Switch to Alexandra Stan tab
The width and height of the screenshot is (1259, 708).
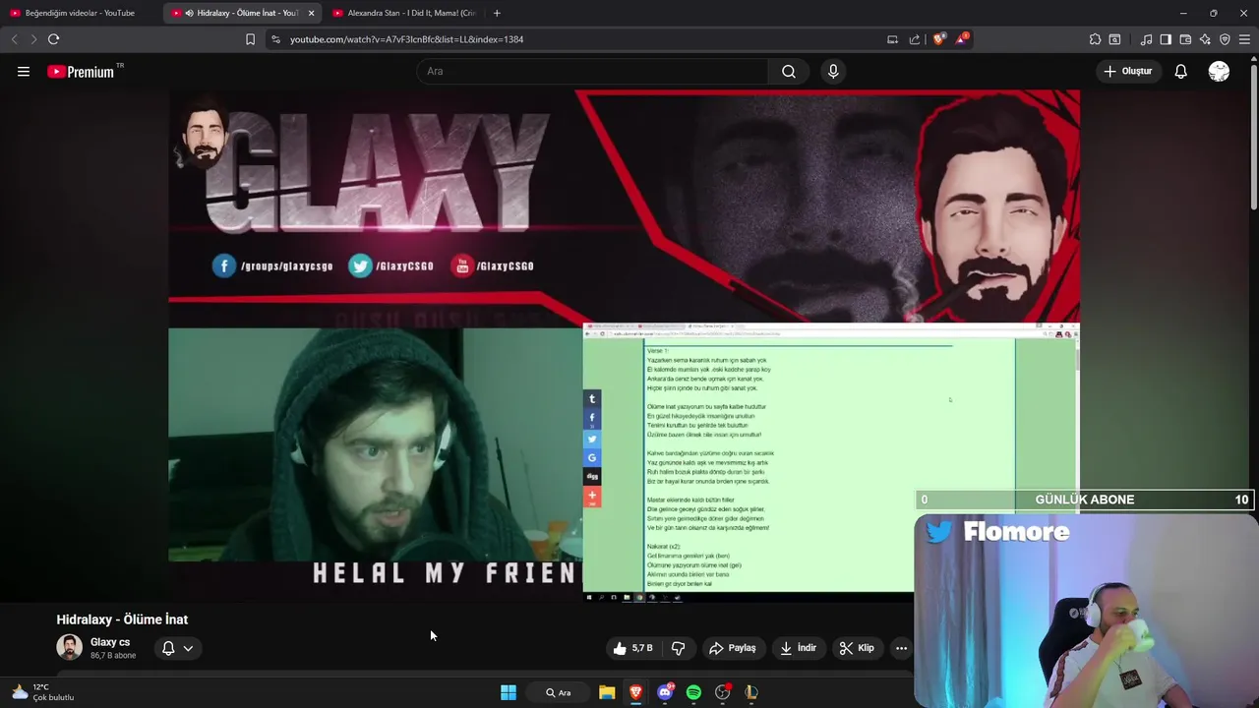point(403,13)
